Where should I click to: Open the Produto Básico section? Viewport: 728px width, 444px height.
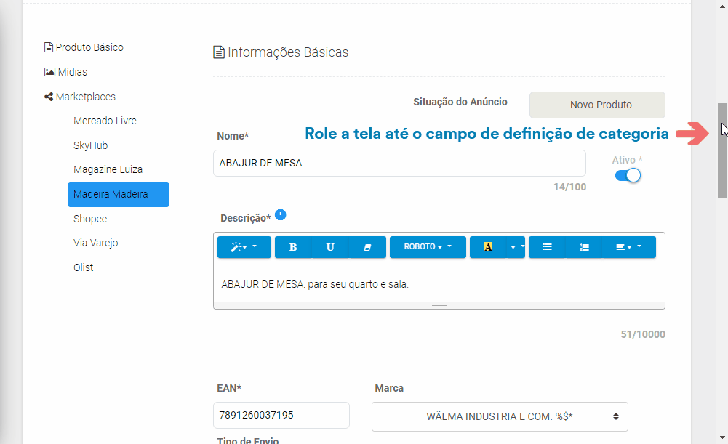tap(84, 47)
